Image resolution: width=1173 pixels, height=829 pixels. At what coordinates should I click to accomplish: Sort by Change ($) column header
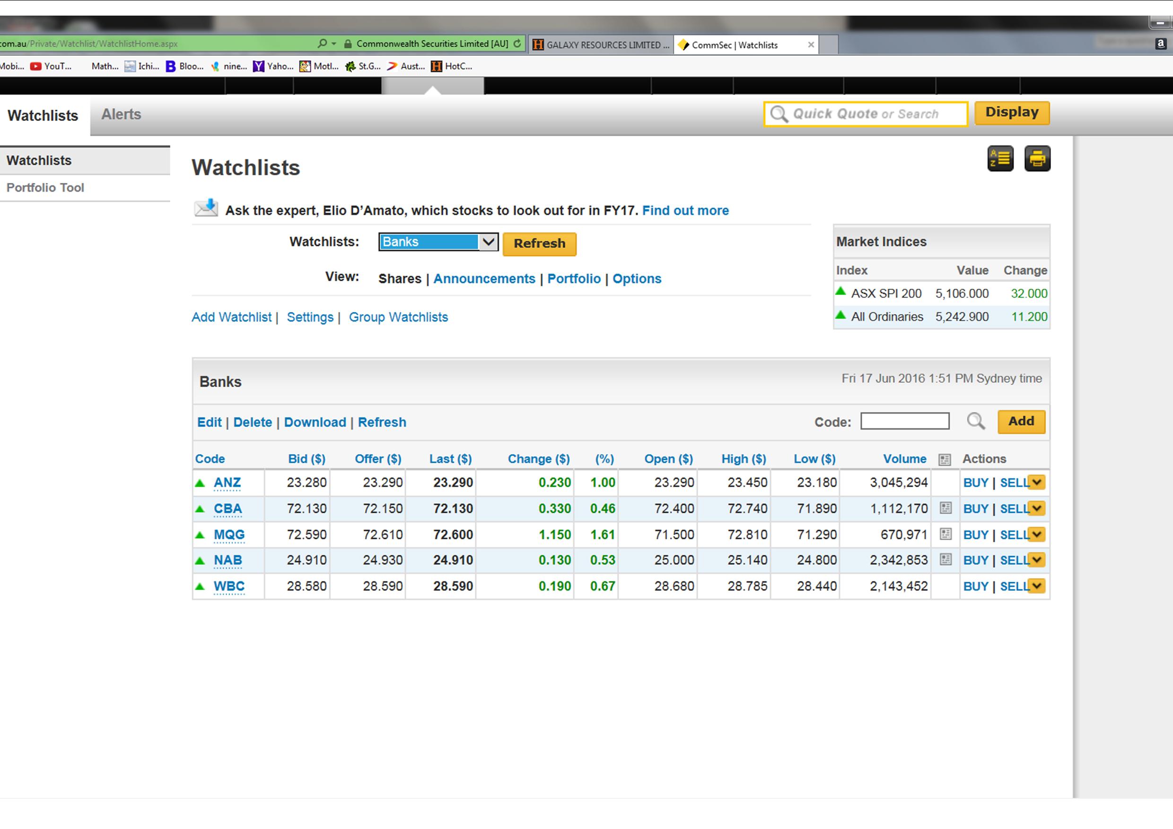(x=538, y=459)
